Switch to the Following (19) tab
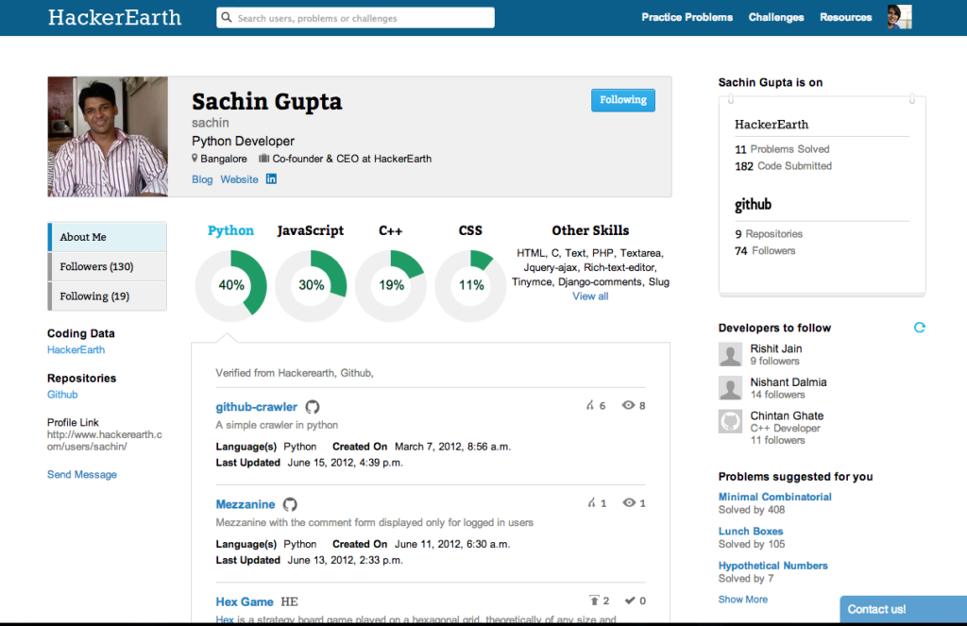This screenshot has width=967, height=626. pos(108,296)
